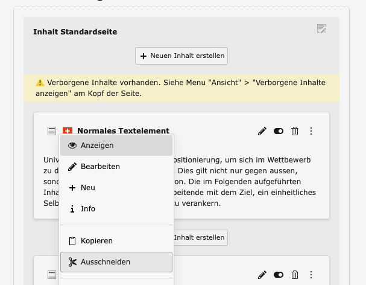Click the "Inhalt erstellen" button below the first element
366x285 pixels.
point(200,237)
